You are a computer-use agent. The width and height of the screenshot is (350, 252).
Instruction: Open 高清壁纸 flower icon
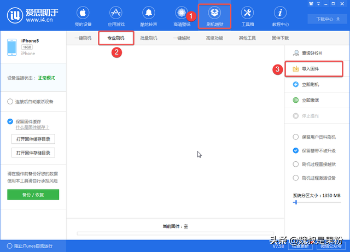[x=182, y=13]
